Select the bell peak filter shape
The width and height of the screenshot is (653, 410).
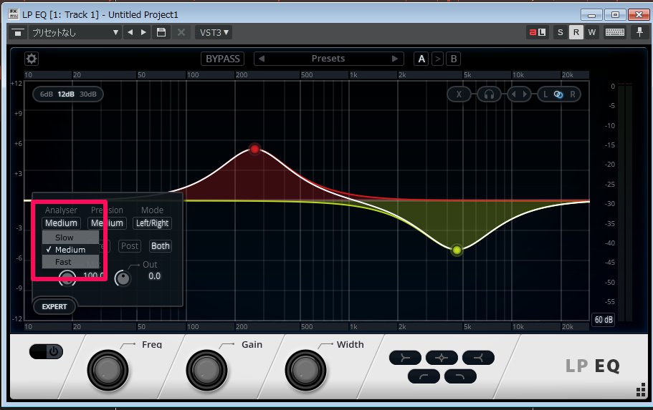coord(442,358)
